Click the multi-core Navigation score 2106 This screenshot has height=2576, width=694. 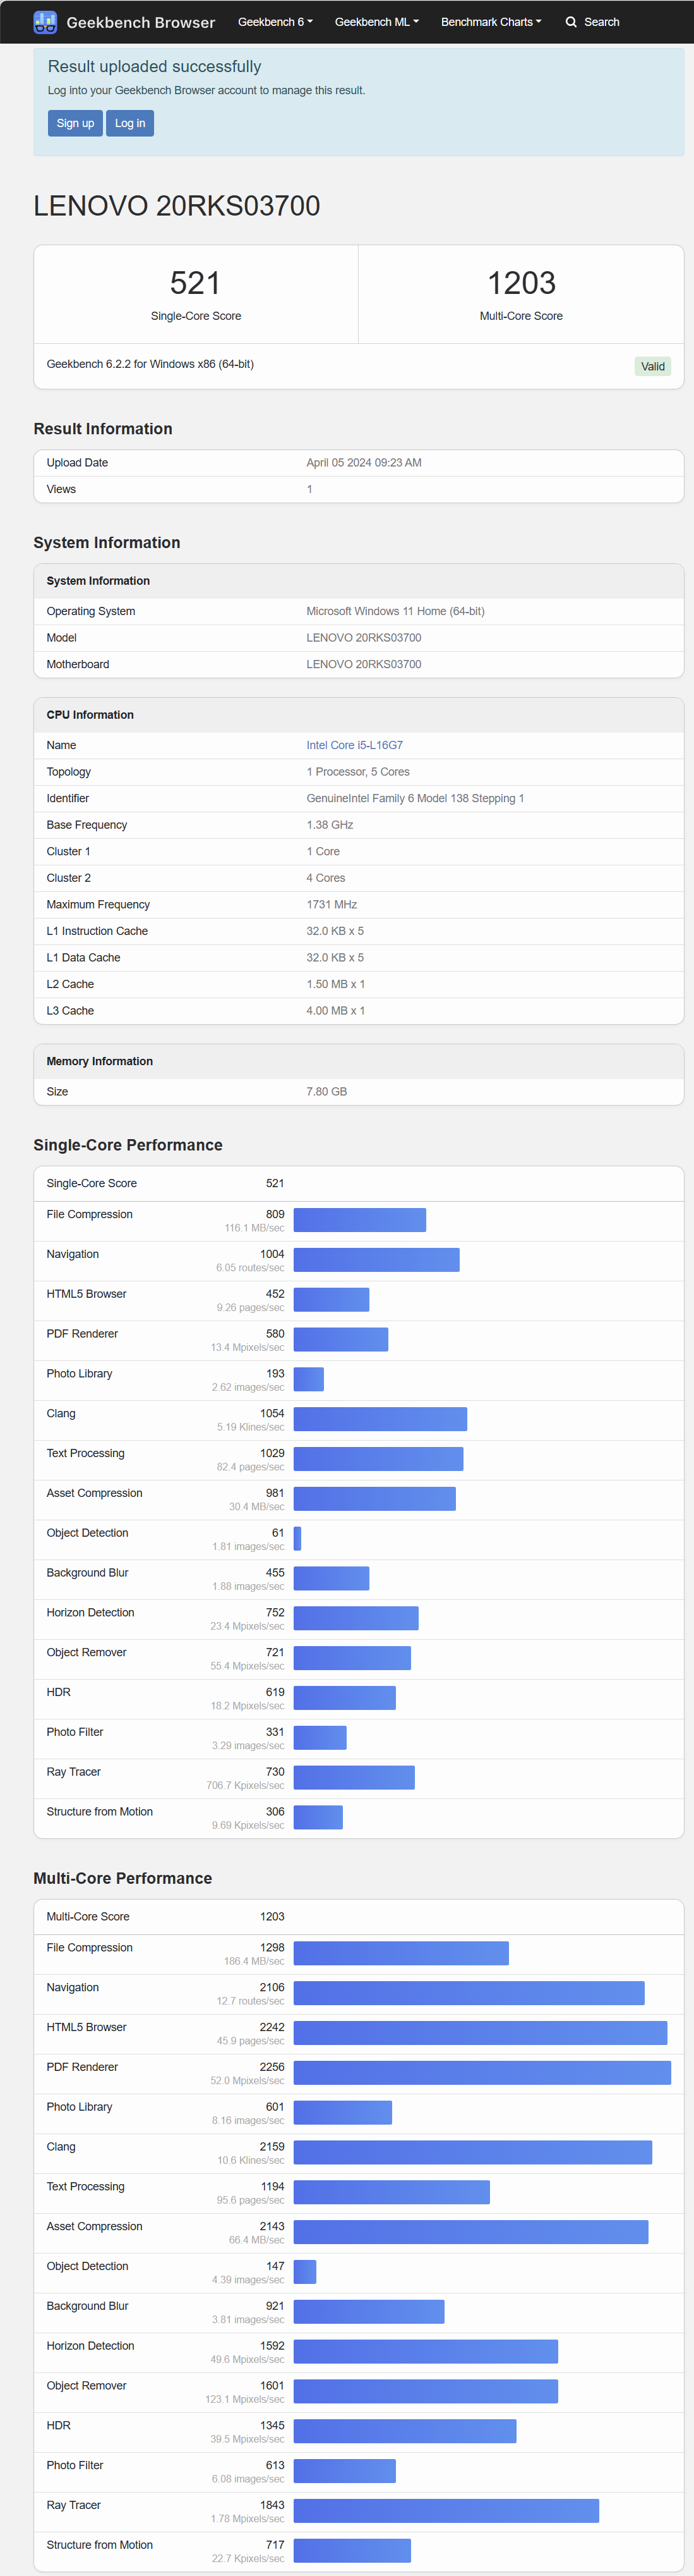(x=273, y=1987)
